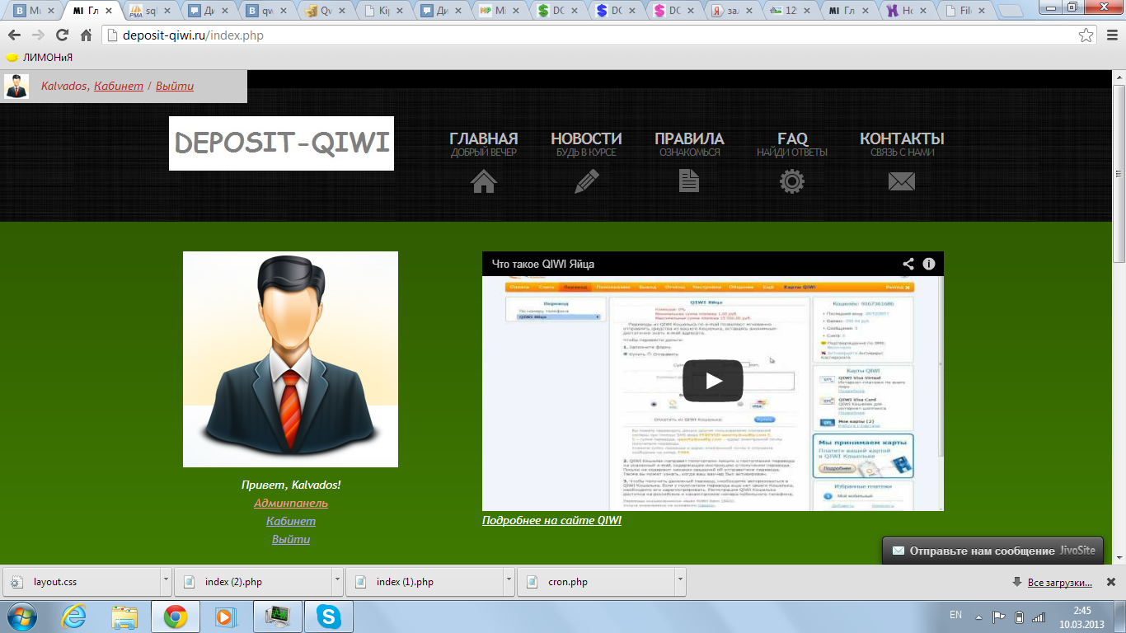Open the ГЛАВНАЯ navigation item
Viewport: 1126px width, 633px height.
(x=484, y=143)
